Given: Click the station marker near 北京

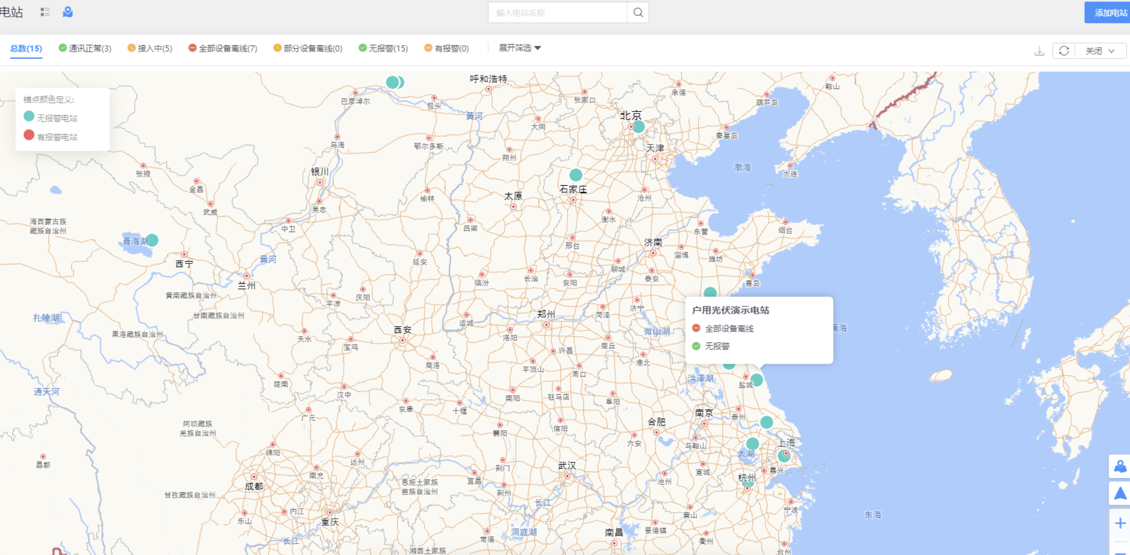Looking at the screenshot, I should (x=639, y=127).
